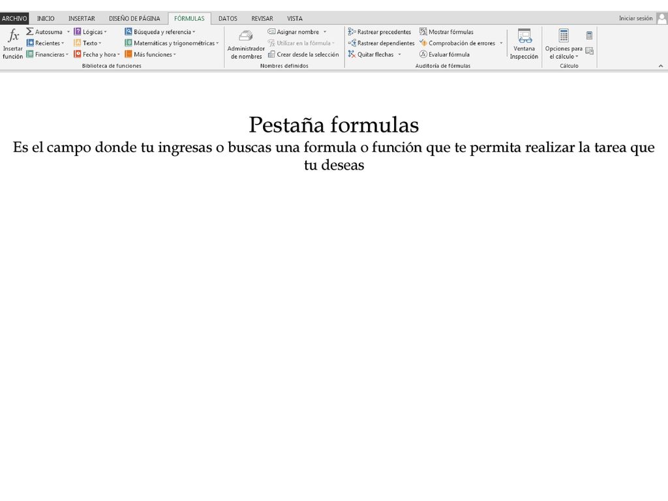Screen dimensions: 668x501
Task: Click the Utilizar en la fórmula icon
Action: click(271, 43)
